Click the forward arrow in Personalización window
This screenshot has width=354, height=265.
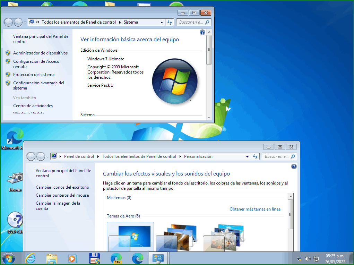coord(41,156)
